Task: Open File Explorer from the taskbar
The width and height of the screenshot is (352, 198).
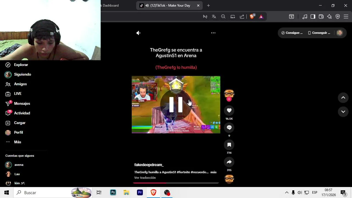Action: pos(126,193)
